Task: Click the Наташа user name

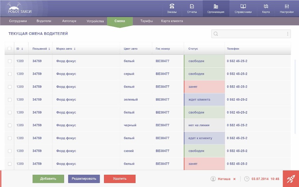Action: [224, 179]
